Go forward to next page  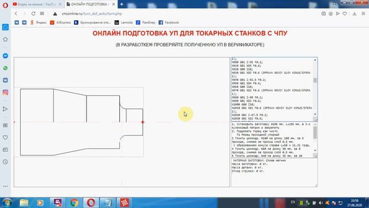[24, 14]
